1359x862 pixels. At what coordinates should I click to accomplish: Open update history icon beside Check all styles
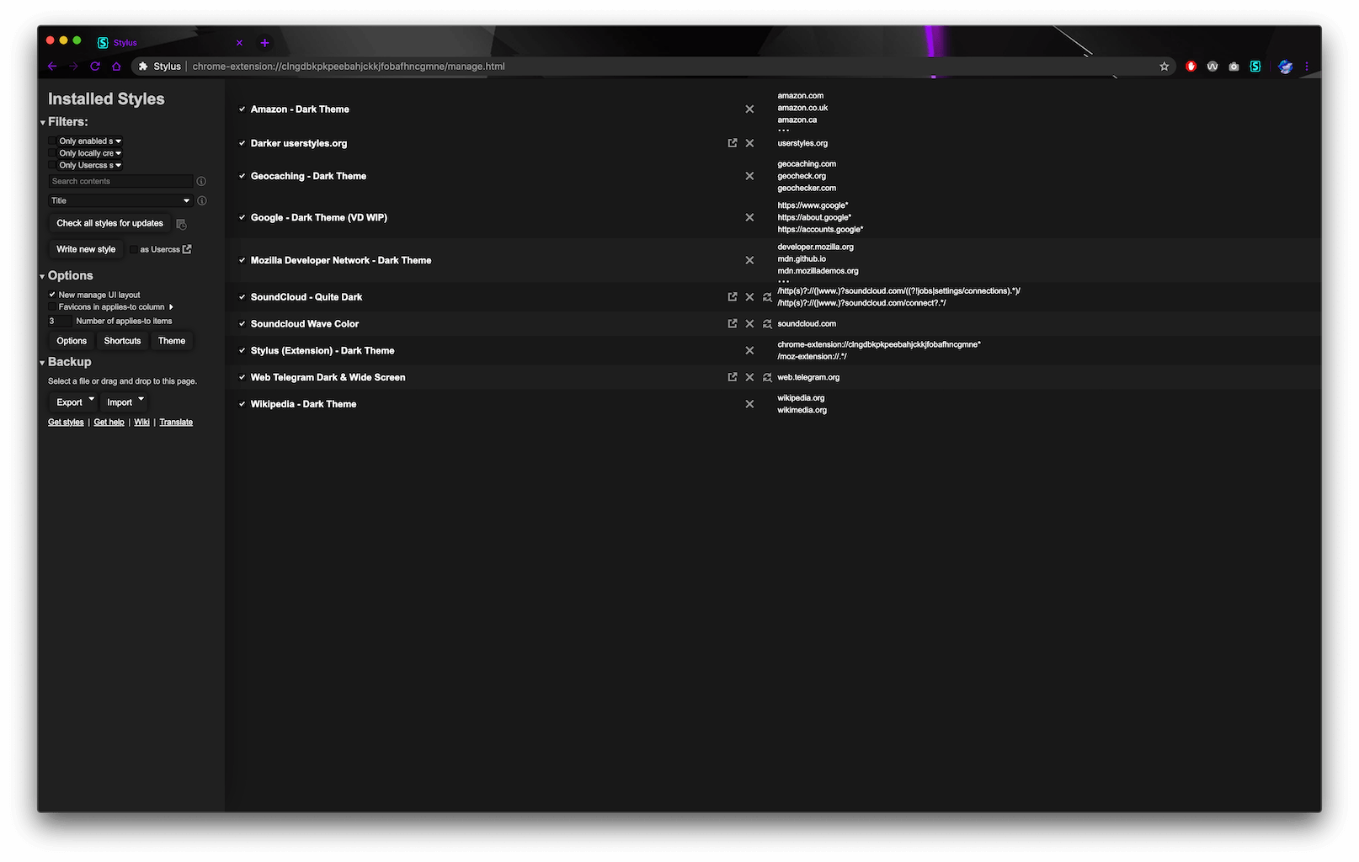tap(181, 223)
